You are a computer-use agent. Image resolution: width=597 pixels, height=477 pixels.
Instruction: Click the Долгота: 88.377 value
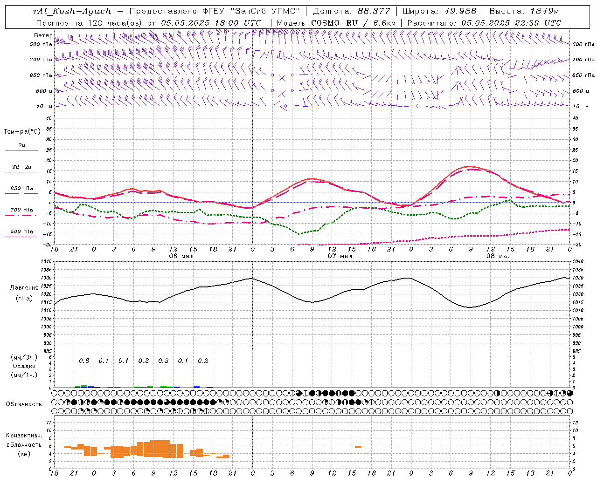[351, 11]
